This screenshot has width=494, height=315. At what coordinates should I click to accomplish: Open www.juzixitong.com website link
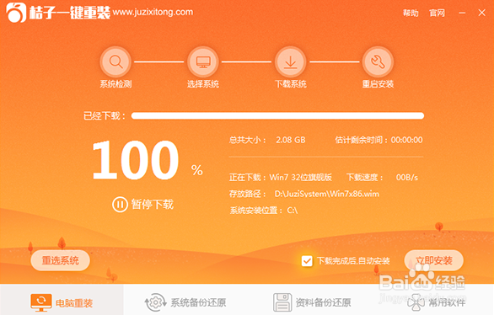153,13
